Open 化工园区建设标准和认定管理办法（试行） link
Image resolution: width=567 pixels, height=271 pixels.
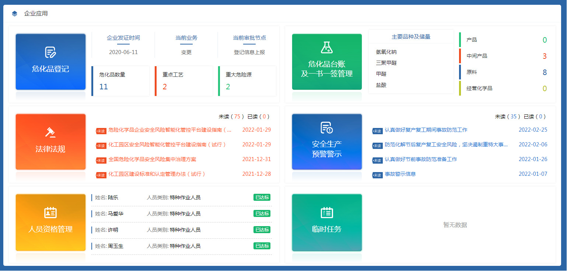point(157,174)
